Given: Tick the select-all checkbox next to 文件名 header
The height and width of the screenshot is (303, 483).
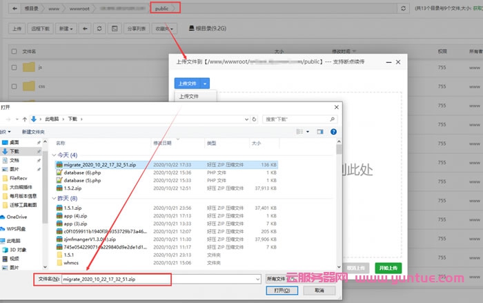Looking at the screenshot, I should 13,51.
